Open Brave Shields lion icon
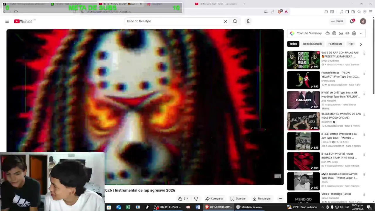This screenshot has height=211, width=375. click(280, 12)
